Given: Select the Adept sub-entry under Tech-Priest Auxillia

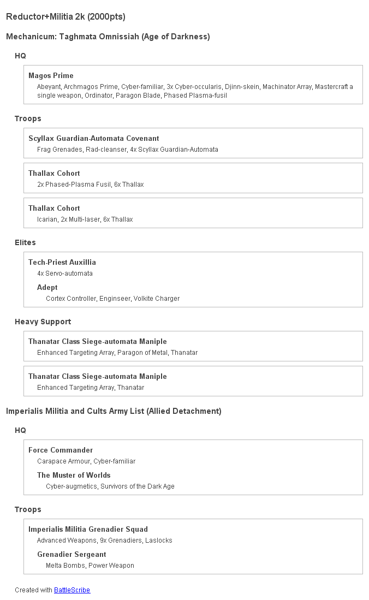Looking at the screenshot, I should click(47, 287).
